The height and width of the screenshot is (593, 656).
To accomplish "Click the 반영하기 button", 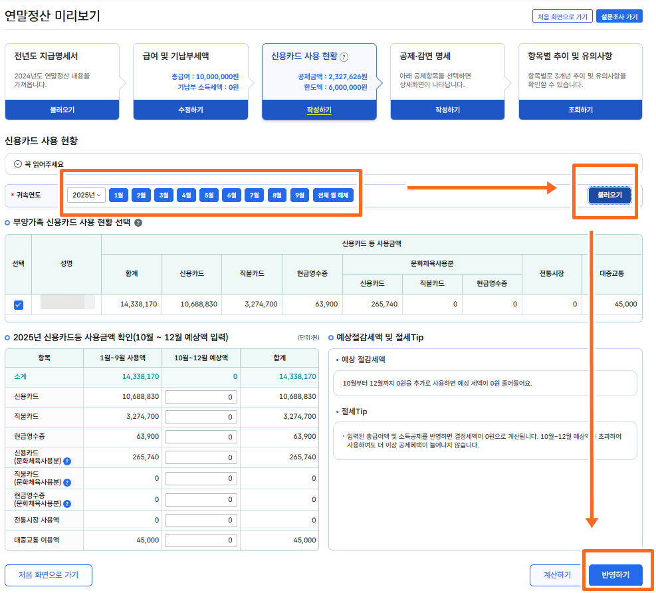I will pyautogui.click(x=615, y=575).
